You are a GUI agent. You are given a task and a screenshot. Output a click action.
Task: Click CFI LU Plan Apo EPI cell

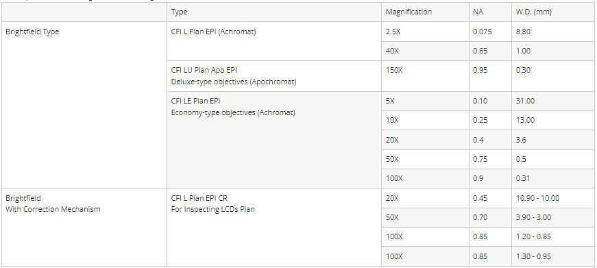(x=274, y=76)
